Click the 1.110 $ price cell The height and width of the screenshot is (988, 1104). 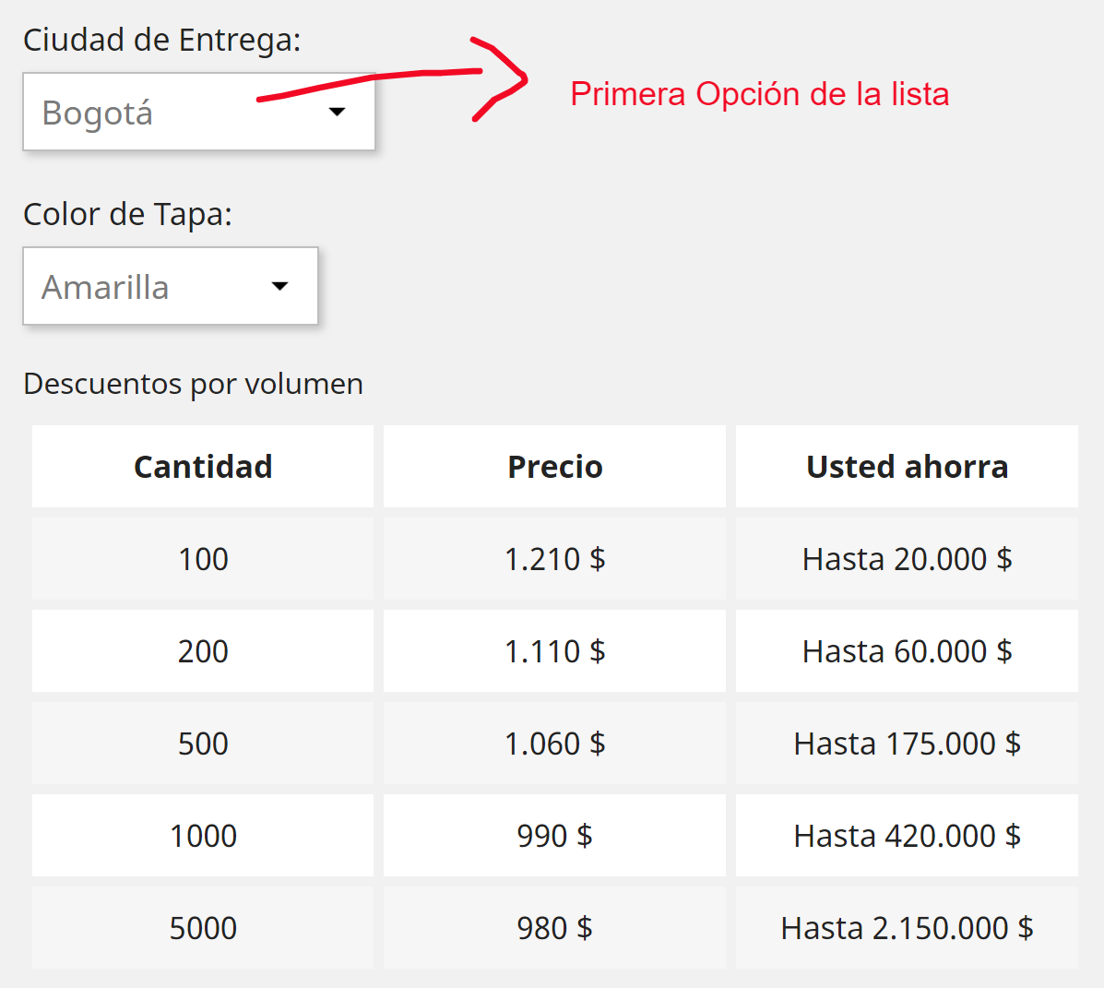(x=555, y=650)
